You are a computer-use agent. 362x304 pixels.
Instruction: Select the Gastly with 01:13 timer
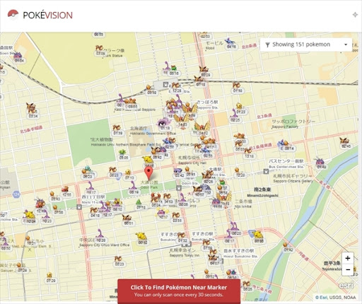pyautogui.click(x=163, y=124)
